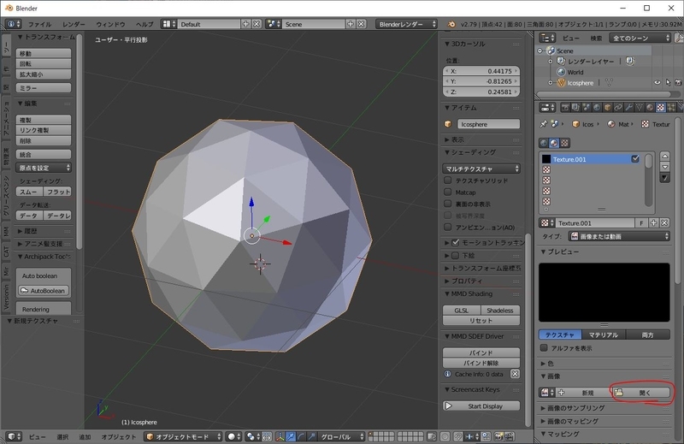Show other data textures context button

(564, 143)
